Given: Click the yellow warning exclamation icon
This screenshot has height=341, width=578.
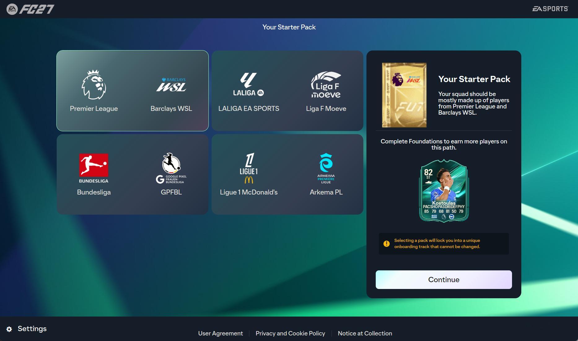Looking at the screenshot, I should click(387, 244).
